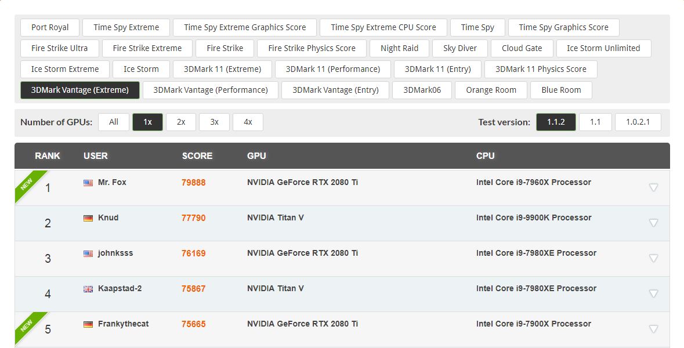Click the SCORE column header
Screen dimensions: 684x348
tap(197, 155)
